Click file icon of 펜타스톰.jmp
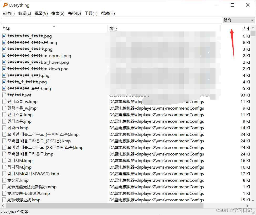 4,121
